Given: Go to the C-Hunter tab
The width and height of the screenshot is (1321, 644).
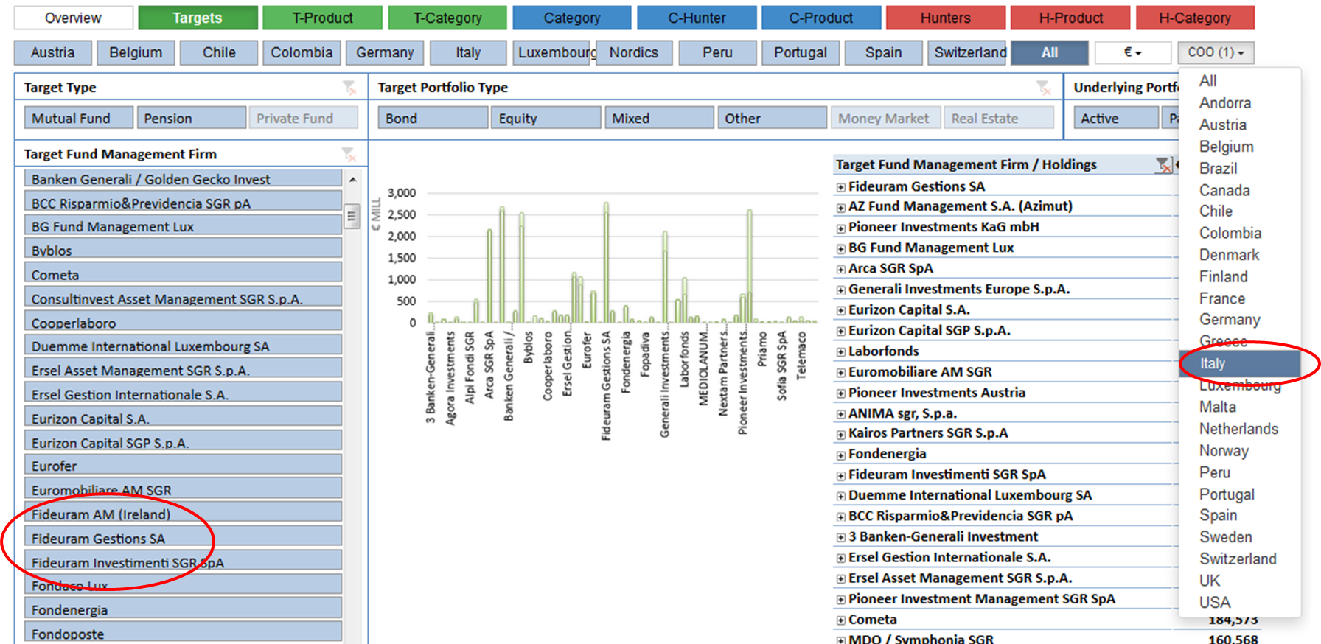Looking at the screenshot, I should tap(697, 18).
